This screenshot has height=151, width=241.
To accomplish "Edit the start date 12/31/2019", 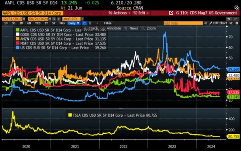I will 12,19.
